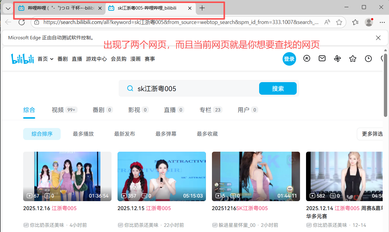Open uploader 你比奶茶还美味 posted 4小时前

coord(44,225)
